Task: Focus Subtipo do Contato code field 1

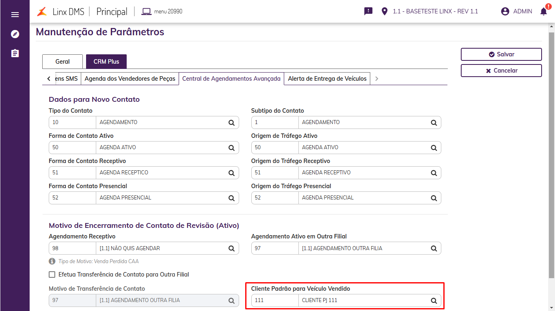Action: click(x=275, y=122)
